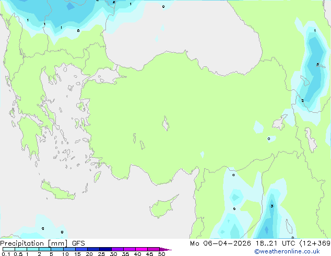Screen dimensions: 331x256
Task: Click the '18..21 UTC' time label
Action: [x=275, y=243]
